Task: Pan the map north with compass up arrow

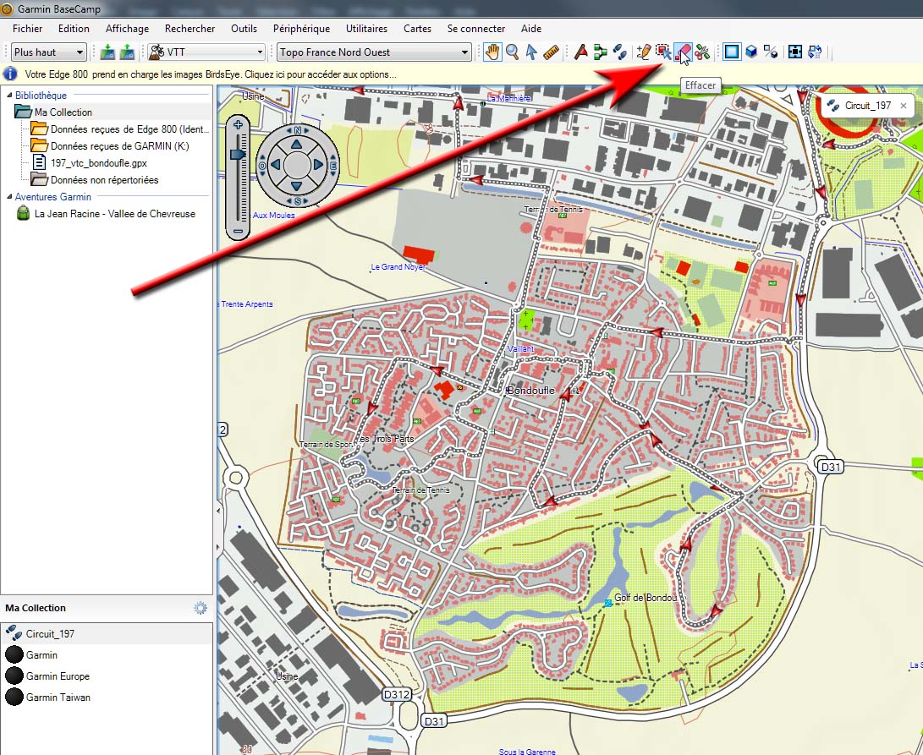Action: click(x=297, y=144)
